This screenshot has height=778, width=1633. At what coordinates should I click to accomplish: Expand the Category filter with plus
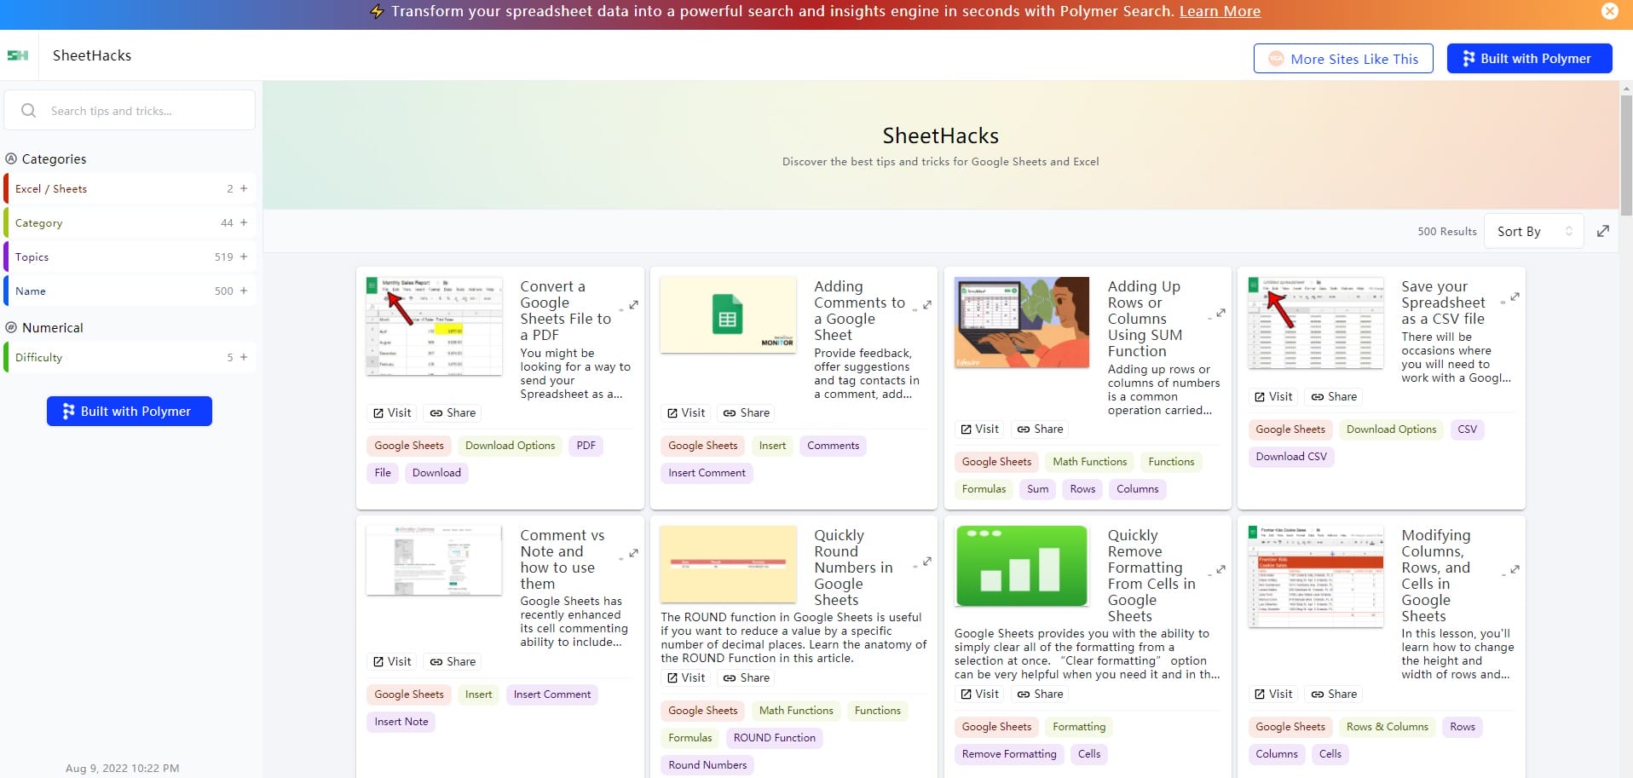pyautogui.click(x=244, y=223)
